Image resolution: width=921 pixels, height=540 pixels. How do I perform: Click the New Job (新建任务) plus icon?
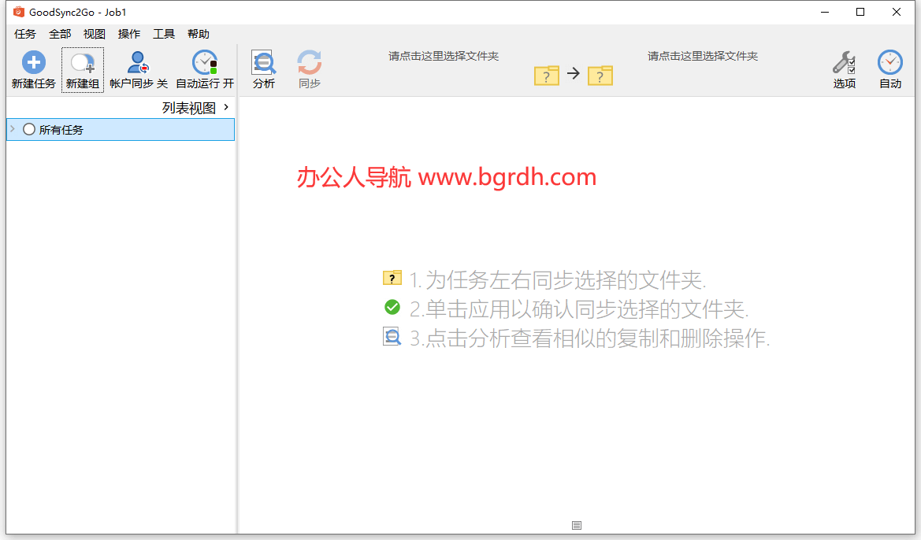(33, 63)
